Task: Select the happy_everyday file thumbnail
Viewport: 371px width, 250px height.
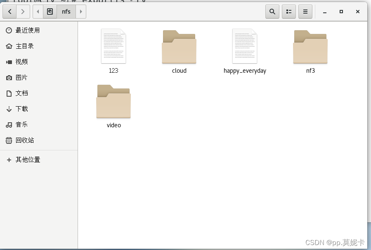Action: pyautogui.click(x=244, y=46)
